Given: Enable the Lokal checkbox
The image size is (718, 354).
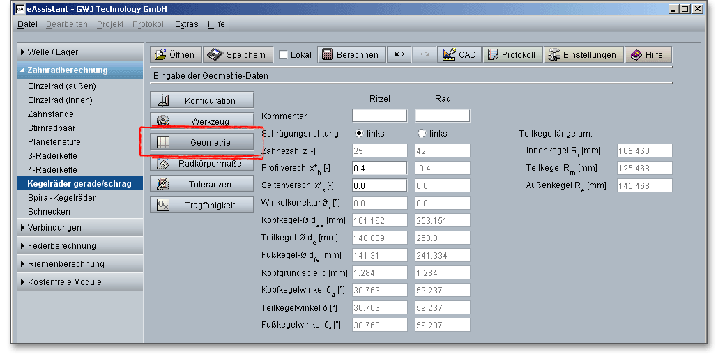Looking at the screenshot, I should [x=283, y=55].
